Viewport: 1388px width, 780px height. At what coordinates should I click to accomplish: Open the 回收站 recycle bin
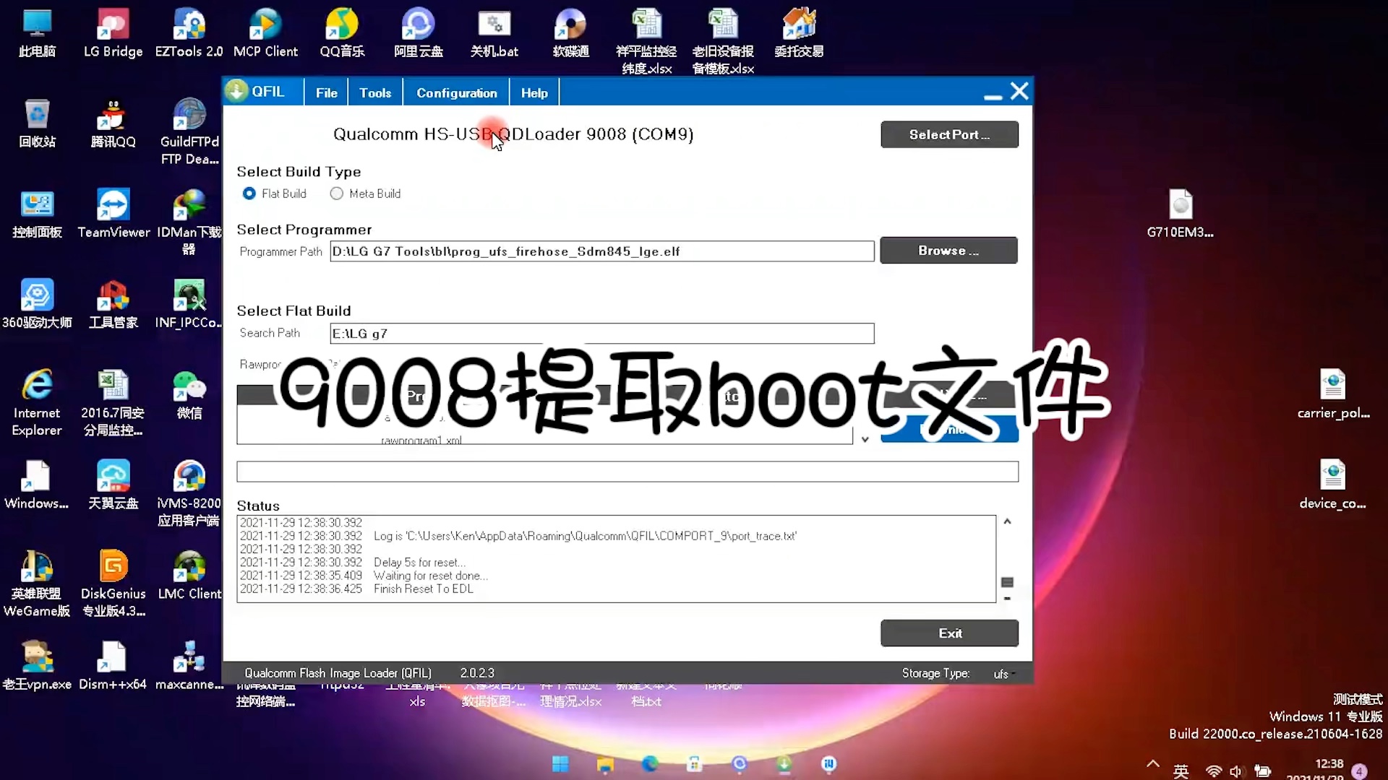tap(37, 123)
